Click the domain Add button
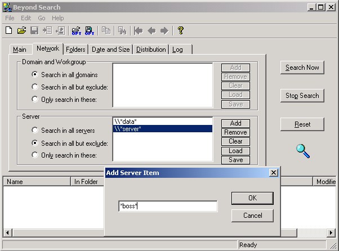The height and width of the screenshot is (251, 339). coord(235,68)
